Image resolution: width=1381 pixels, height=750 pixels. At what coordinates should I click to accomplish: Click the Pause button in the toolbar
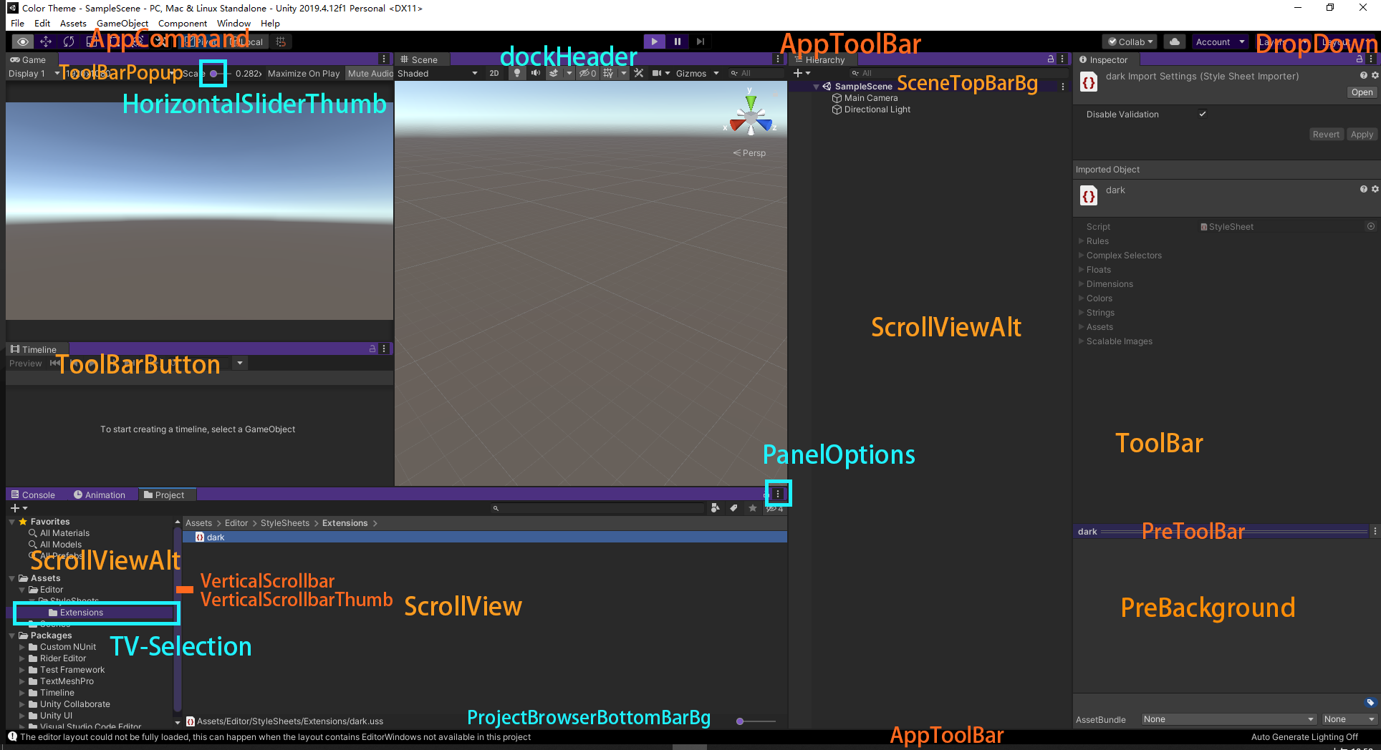coord(677,42)
